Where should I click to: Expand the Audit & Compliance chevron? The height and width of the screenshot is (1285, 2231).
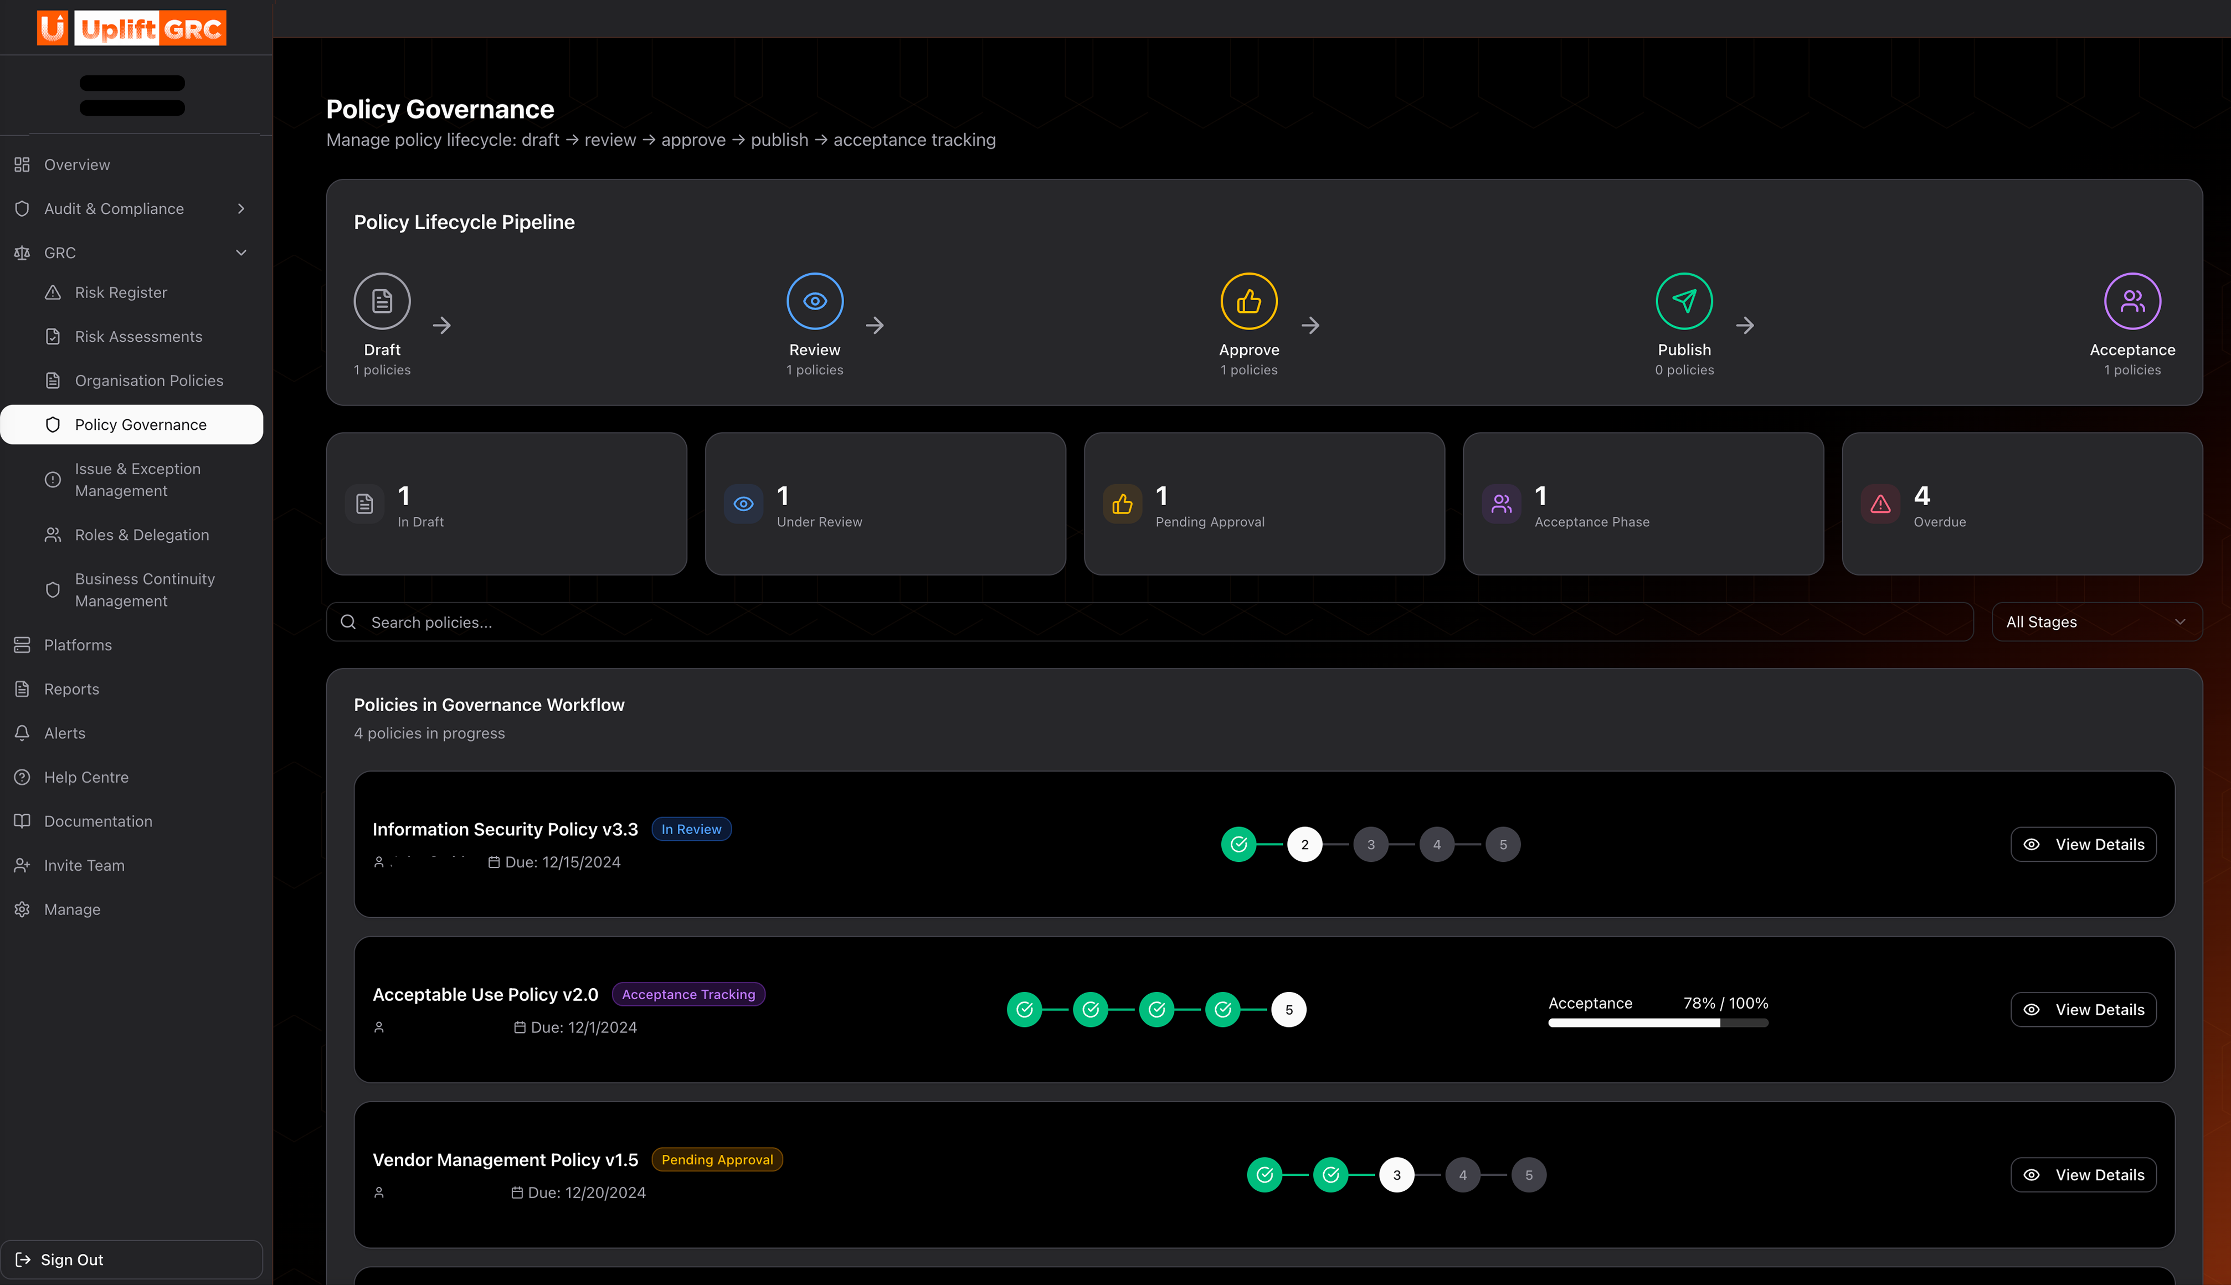[x=241, y=209]
